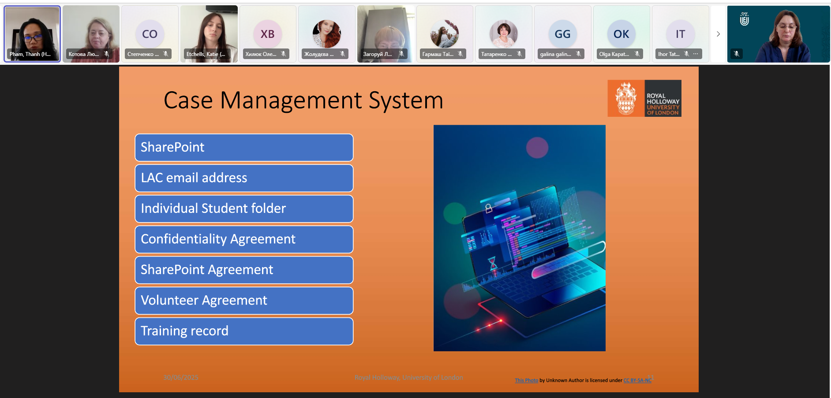This screenshot has width=831, height=398.
Task: Click the Confidentiality Agreement box
Action: point(244,239)
